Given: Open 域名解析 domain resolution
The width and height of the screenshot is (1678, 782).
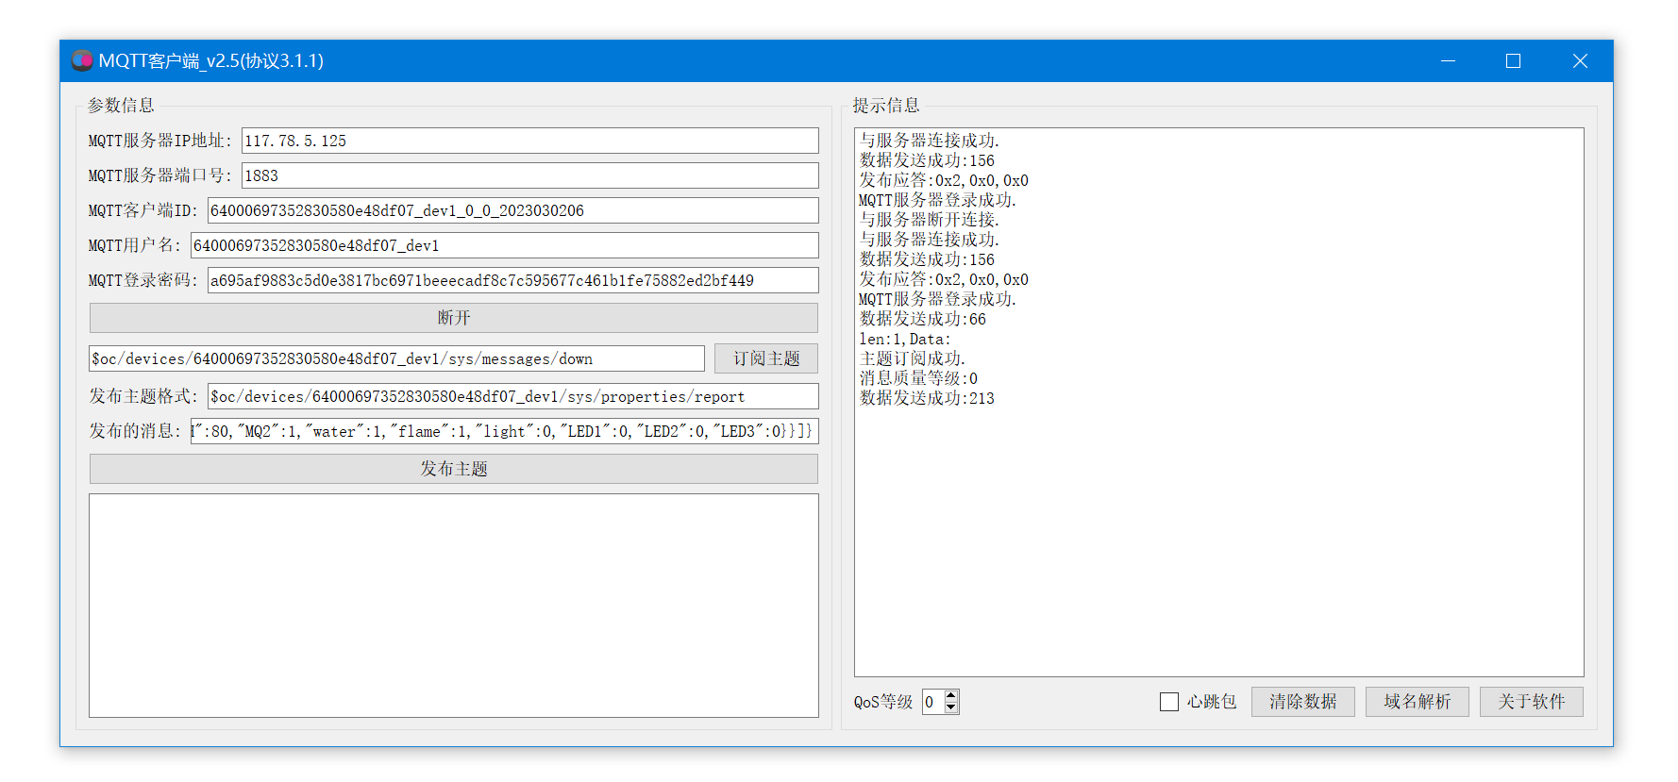Looking at the screenshot, I should coord(1417,702).
